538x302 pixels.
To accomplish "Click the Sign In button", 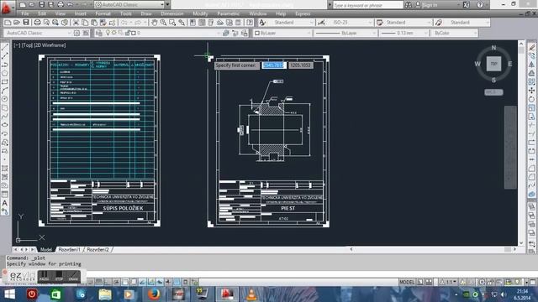I will point(430,5).
